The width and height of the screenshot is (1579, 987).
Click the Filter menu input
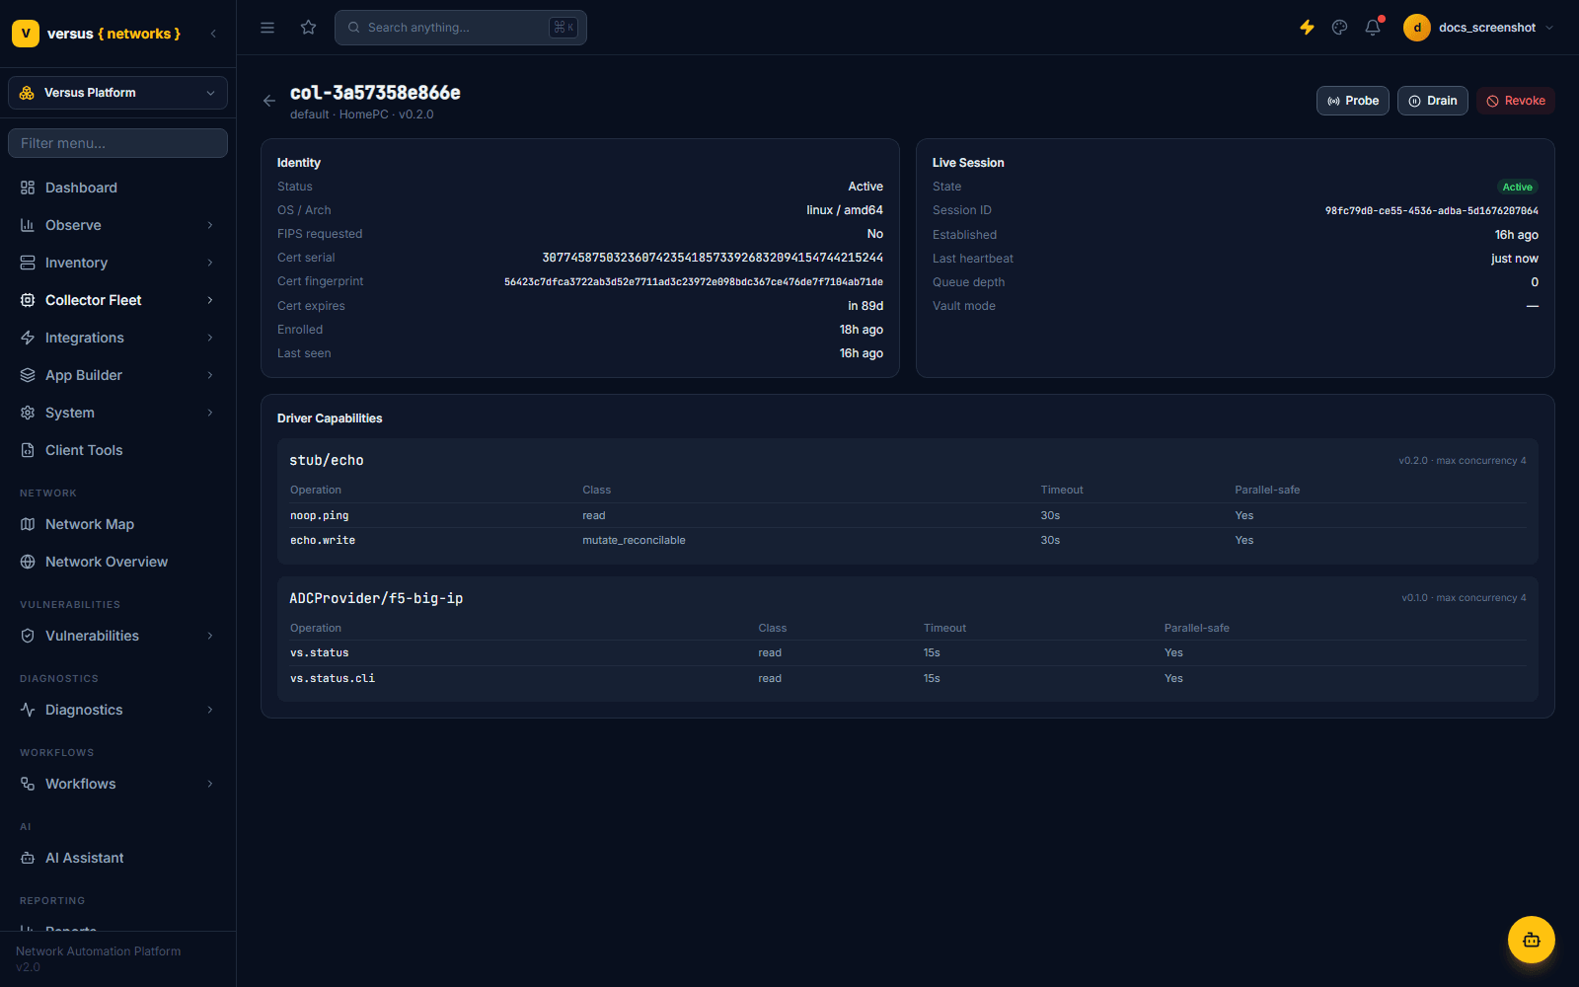[x=117, y=143]
